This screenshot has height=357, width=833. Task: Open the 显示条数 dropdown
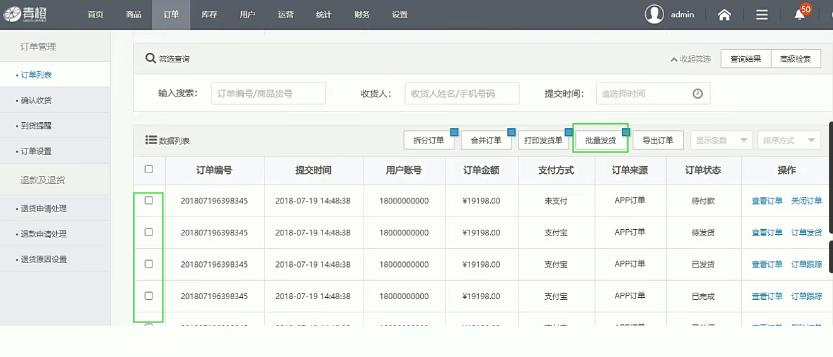[x=721, y=140]
